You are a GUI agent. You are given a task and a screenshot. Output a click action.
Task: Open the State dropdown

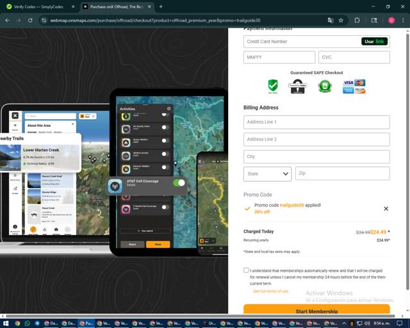coord(267,174)
